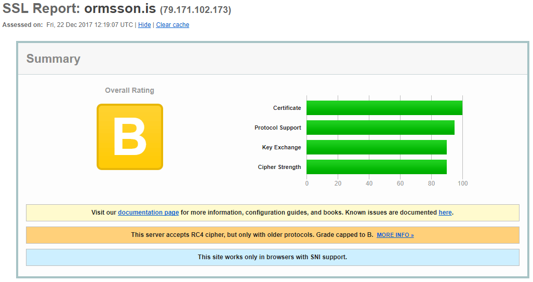Click the SNI support notice
Screen dimensions: 533x282
273,257
